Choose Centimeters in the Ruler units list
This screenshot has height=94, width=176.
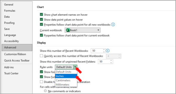point(66,80)
